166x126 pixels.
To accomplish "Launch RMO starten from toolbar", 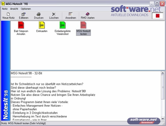I will point(88,16).
